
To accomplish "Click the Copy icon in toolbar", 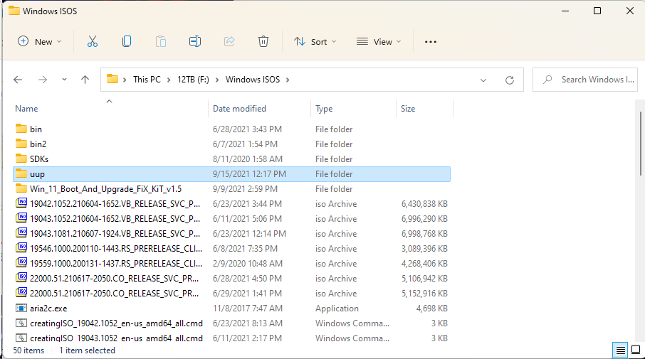I will 127,42.
